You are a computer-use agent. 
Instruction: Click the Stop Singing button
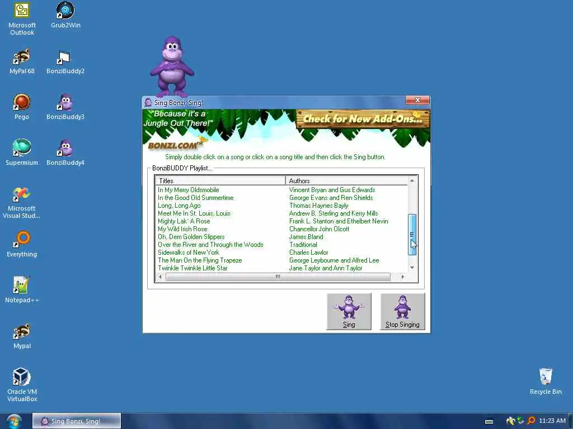(402, 312)
